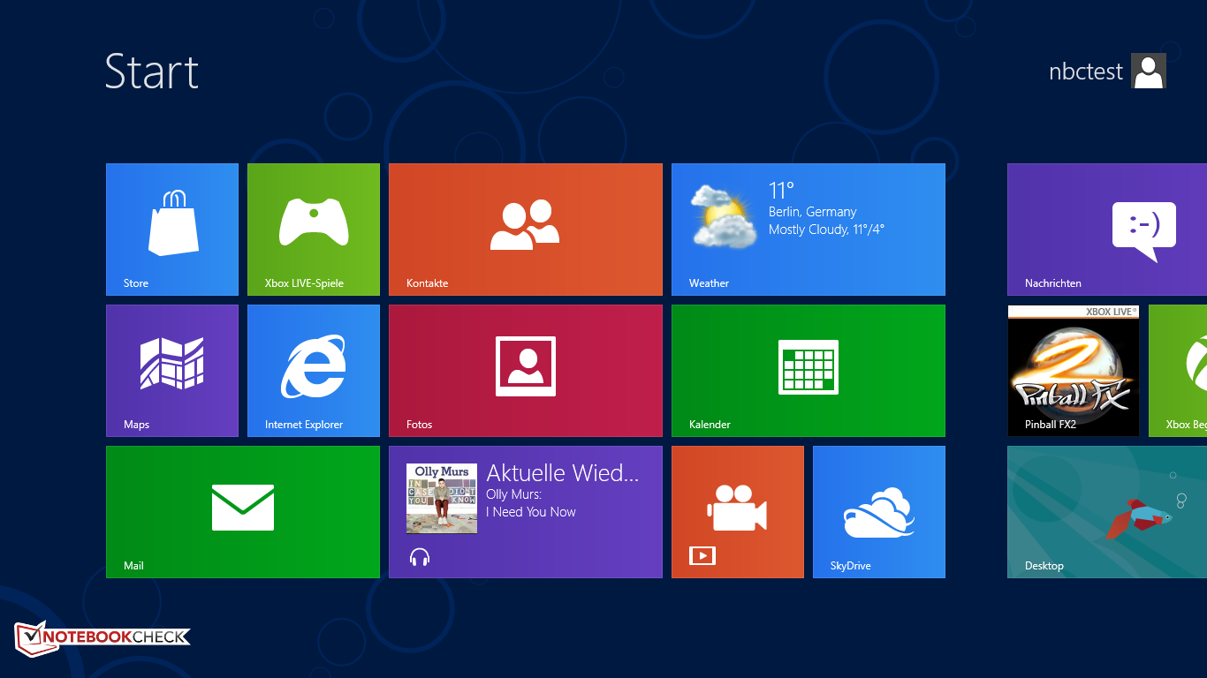This screenshot has width=1207, height=678.
Task: Open the Kalender calendar tile
Action: [808, 371]
